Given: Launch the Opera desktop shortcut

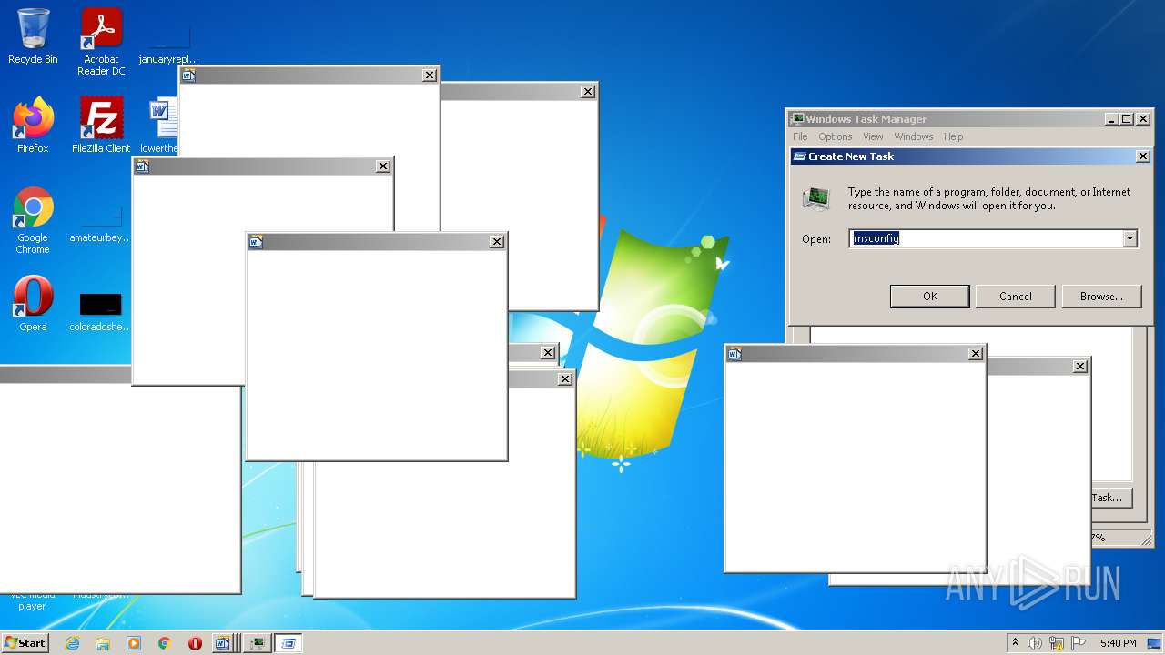Looking at the screenshot, I should click(x=33, y=304).
